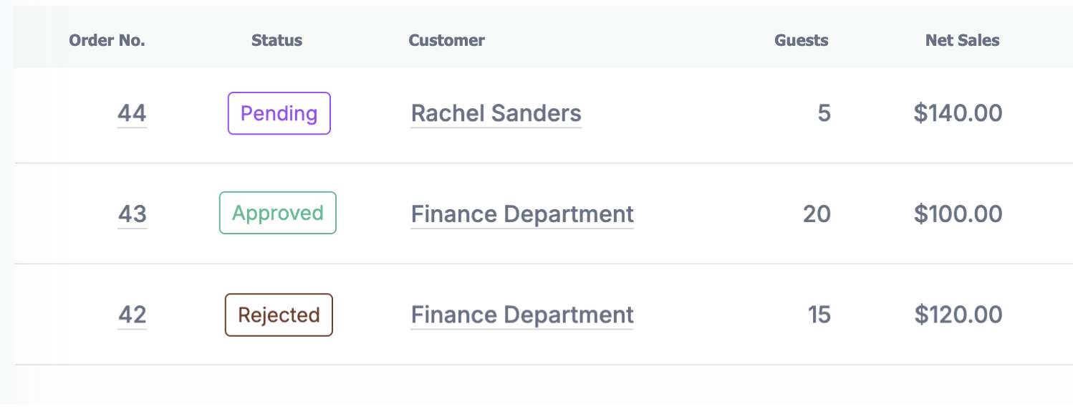Screen dimensions: 1073x407
Task: Select the $140.00 net sales cell
Action: [958, 113]
